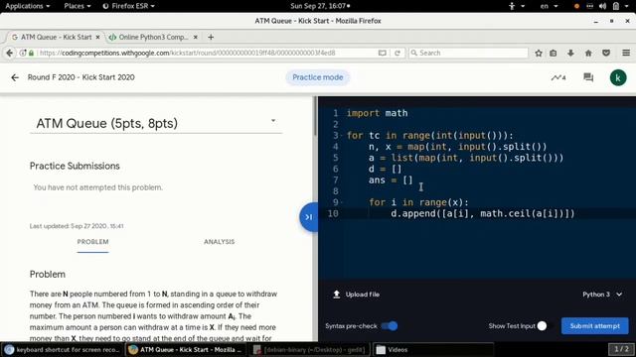Viewport: 636px width, 357px height.
Task: Open the green k profile avatar
Action: pos(618,77)
